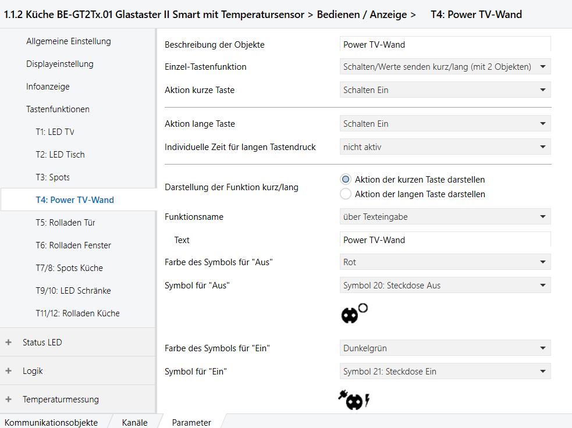Image resolution: width=572 pixels, height=428 pixels.
Task: Switch to the Kanäle tab
Action: 134,423
